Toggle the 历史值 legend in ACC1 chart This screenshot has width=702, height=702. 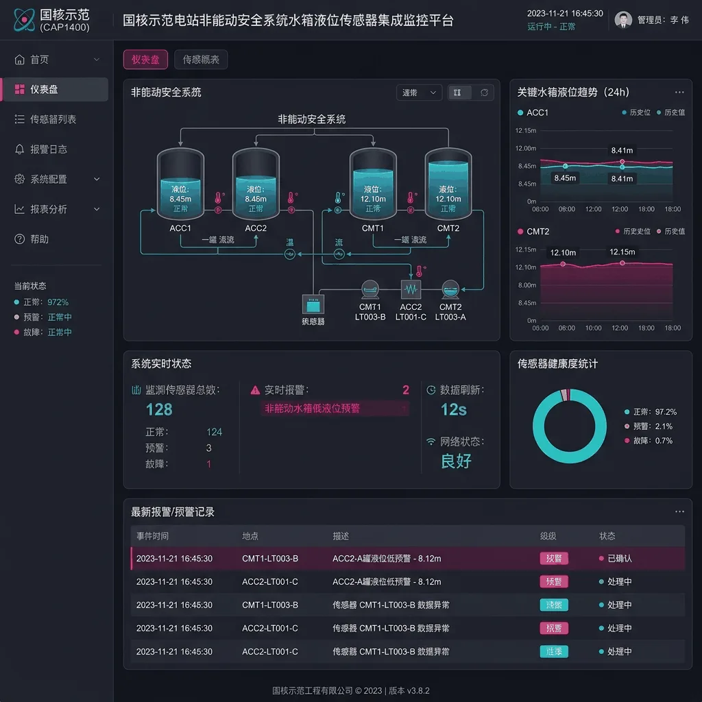(670, 112)
